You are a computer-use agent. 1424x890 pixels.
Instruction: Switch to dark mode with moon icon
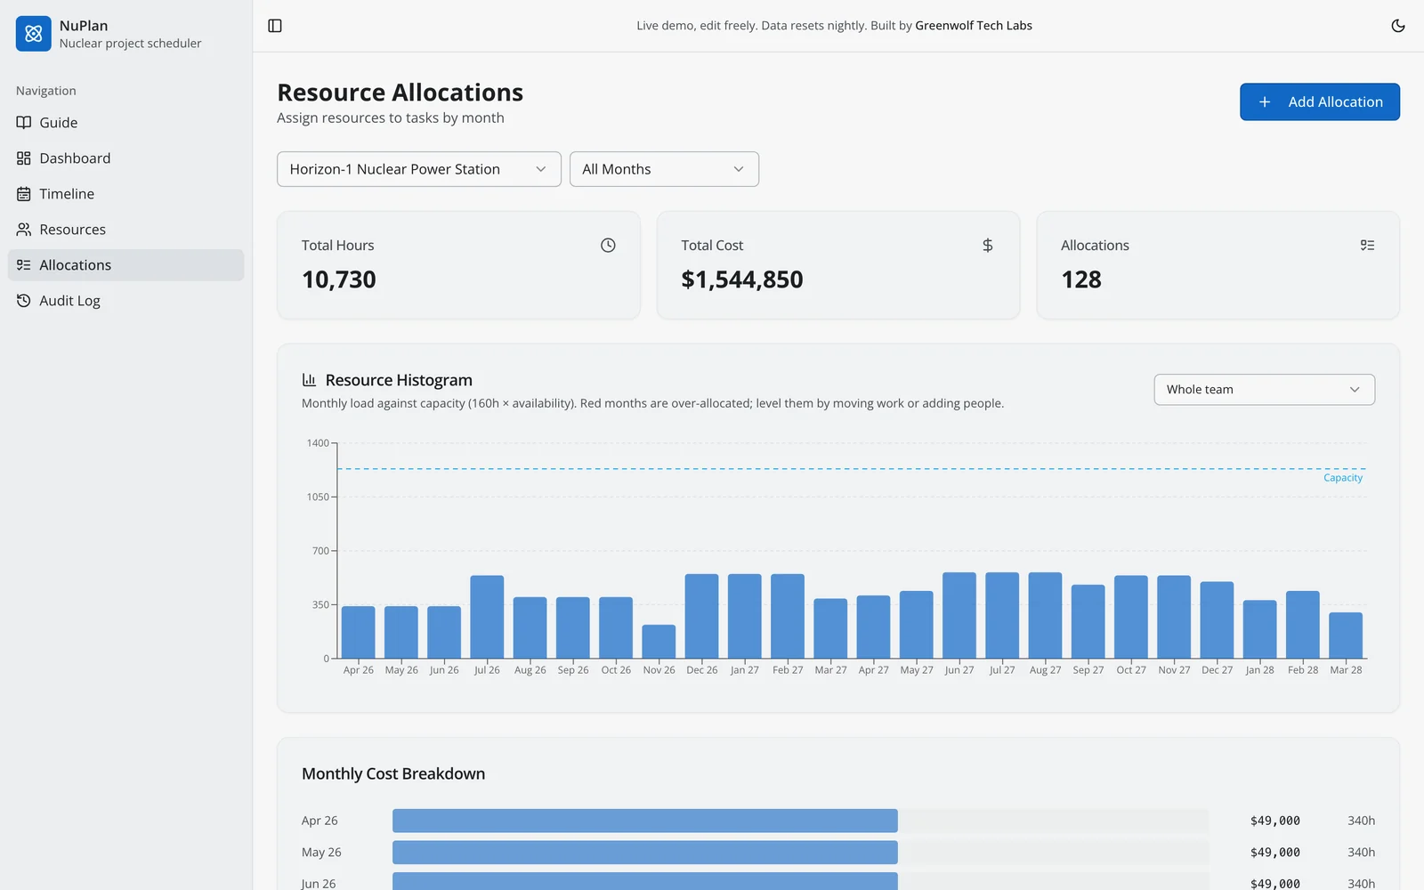(x=1398, y=26)
